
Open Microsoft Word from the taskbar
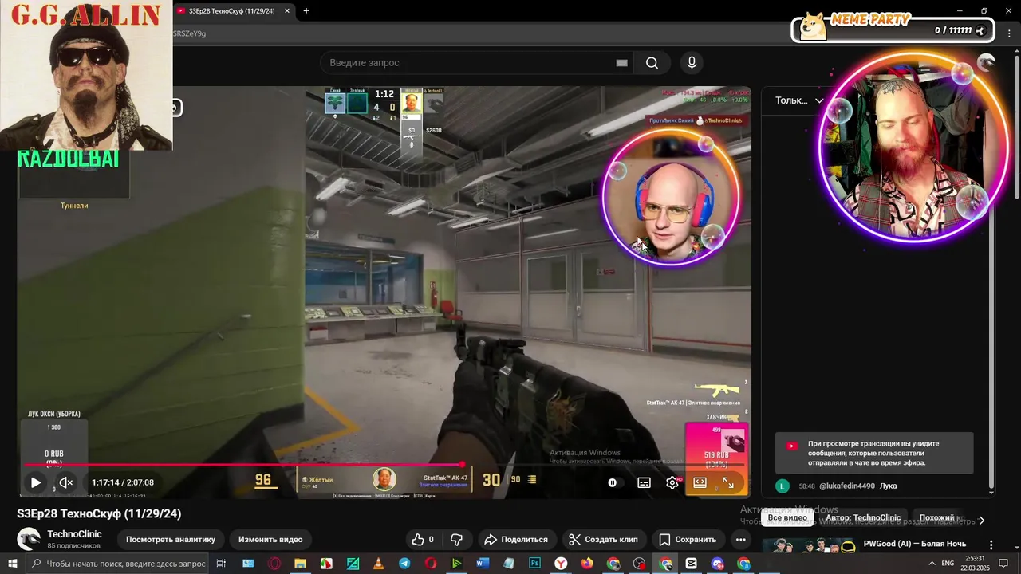[483, 564]
